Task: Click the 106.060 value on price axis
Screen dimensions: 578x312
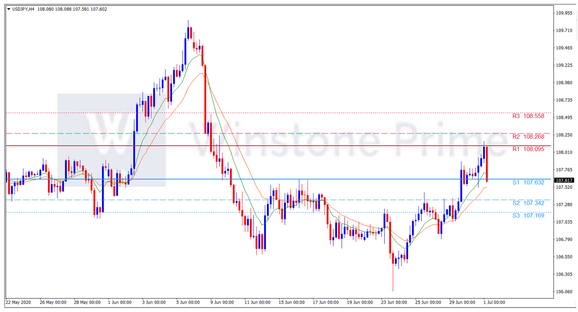Action: [564, 292]
